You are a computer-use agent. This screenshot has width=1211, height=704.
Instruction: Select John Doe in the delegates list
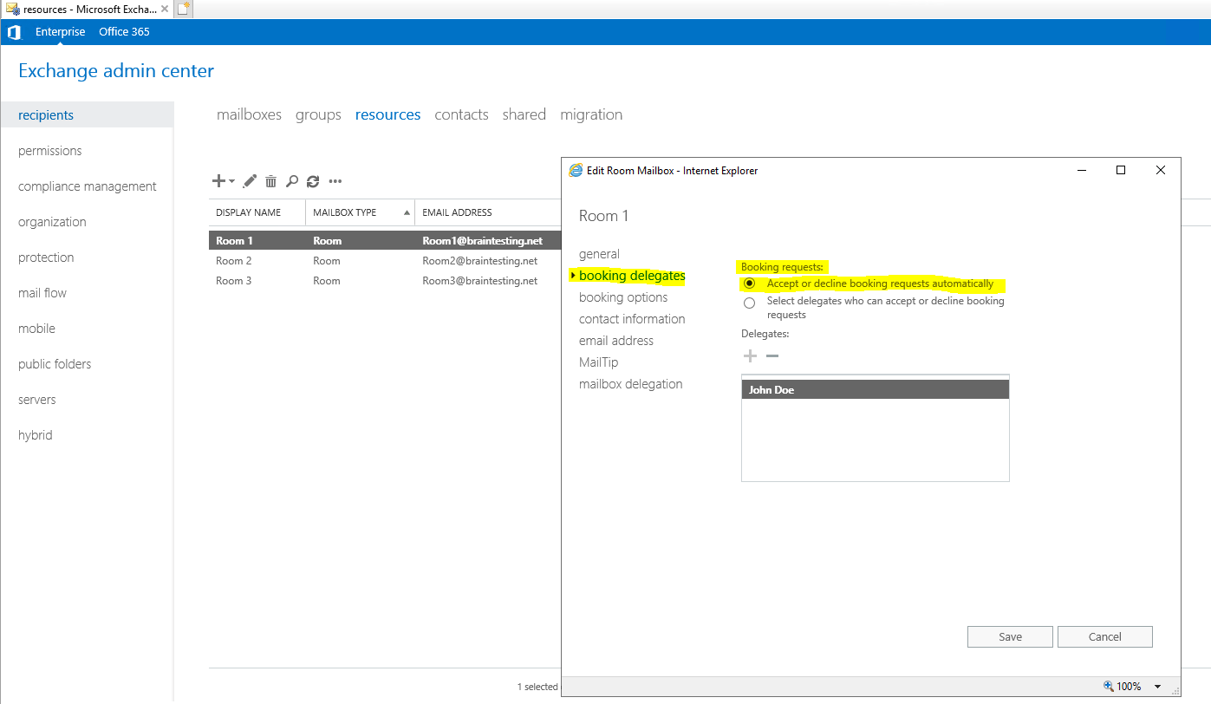(x=806, y=389)
